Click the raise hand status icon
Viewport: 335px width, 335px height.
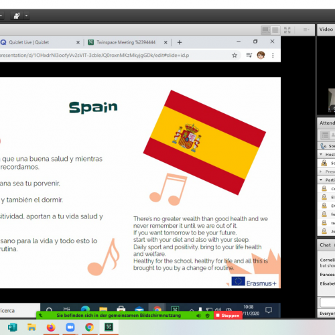(x=16, y=15)
